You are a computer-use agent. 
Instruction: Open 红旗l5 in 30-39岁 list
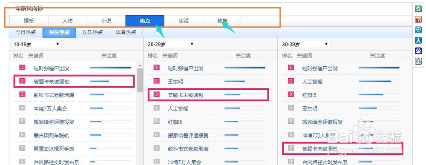click(x=309, y=95)
